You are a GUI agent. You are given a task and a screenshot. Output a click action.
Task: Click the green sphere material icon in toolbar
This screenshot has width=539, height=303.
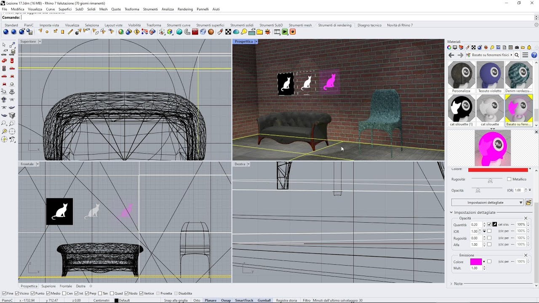coord(121,32)
